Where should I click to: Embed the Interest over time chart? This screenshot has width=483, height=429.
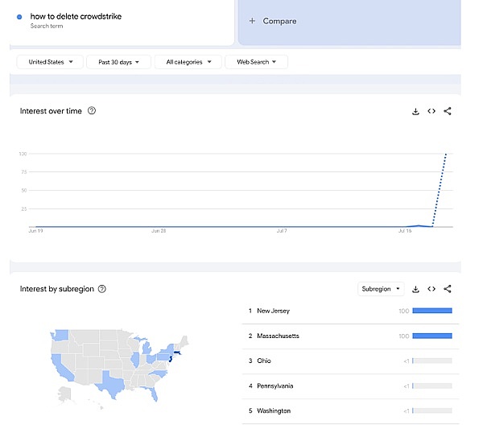point(431,111)
